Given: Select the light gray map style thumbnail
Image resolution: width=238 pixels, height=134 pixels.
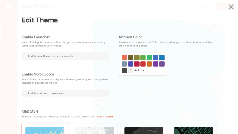Looking at the screenshot, I should (x=94, y=130).
